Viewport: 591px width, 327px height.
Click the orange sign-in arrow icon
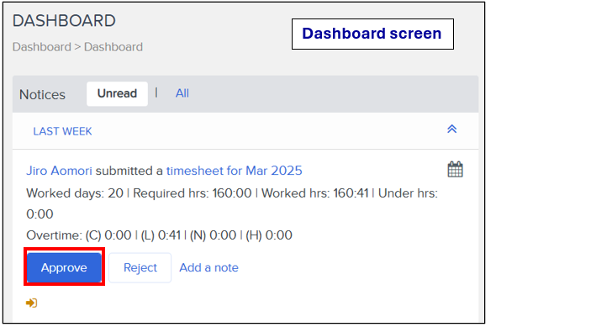(x=31, y=303)
